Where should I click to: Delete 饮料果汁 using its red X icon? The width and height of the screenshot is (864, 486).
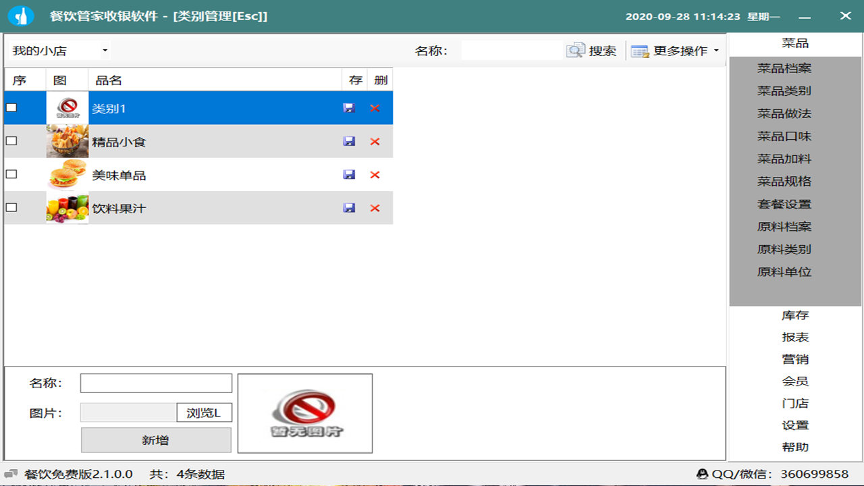(375, 208)
